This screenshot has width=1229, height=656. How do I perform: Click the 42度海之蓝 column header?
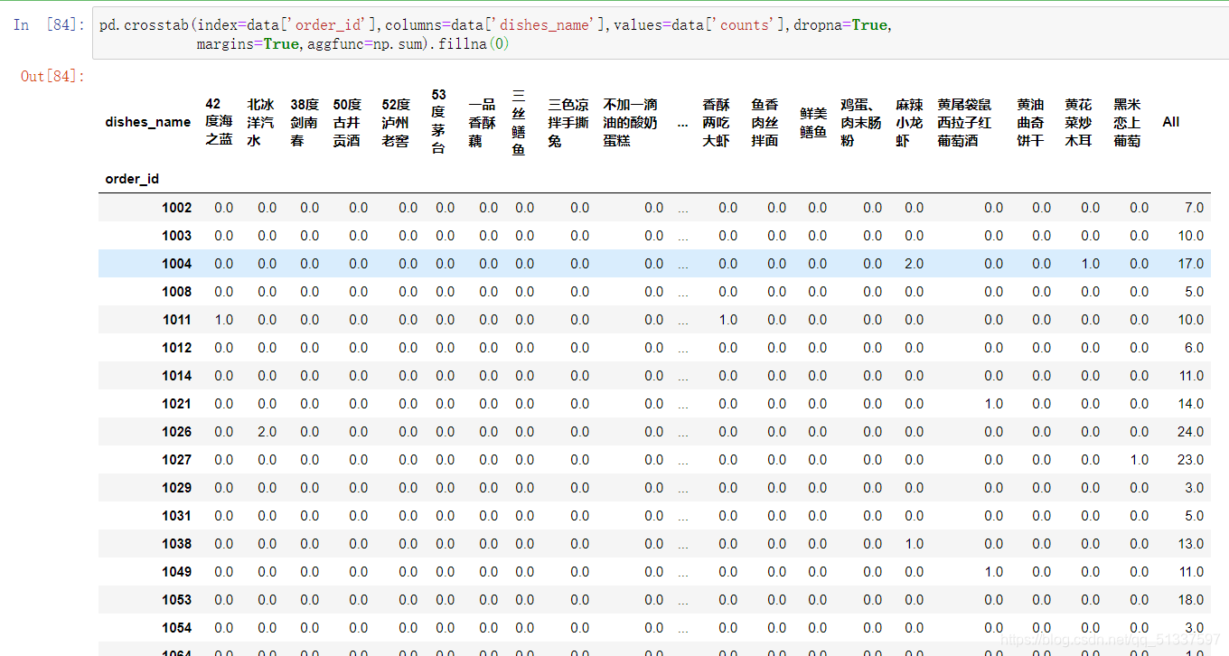point(219,122)
